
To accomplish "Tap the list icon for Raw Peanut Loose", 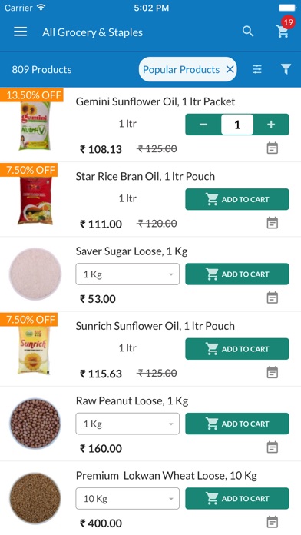I will pos(272,447).
